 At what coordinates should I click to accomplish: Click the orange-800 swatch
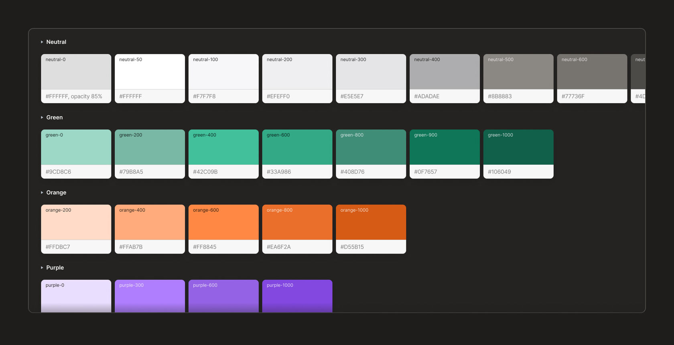coord(297,222)
